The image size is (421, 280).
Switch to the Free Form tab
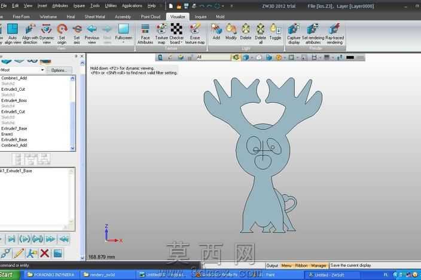tap(21, 17)
